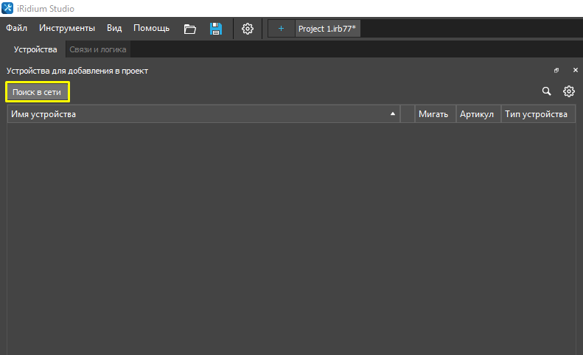Viewport: 583px width, 355px height.
Task: Select the Устройства tab
Action: coord(35,49)
